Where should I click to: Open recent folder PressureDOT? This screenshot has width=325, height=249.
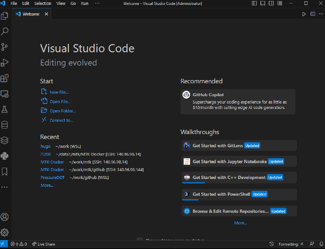pyautogui.click(x=52, y=178)
